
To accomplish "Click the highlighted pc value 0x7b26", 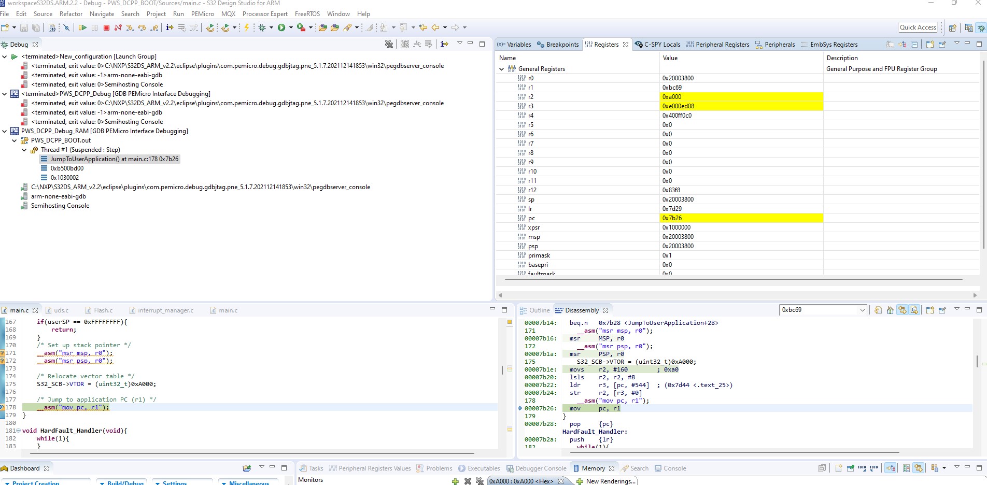I will click(x=672, y=218).
